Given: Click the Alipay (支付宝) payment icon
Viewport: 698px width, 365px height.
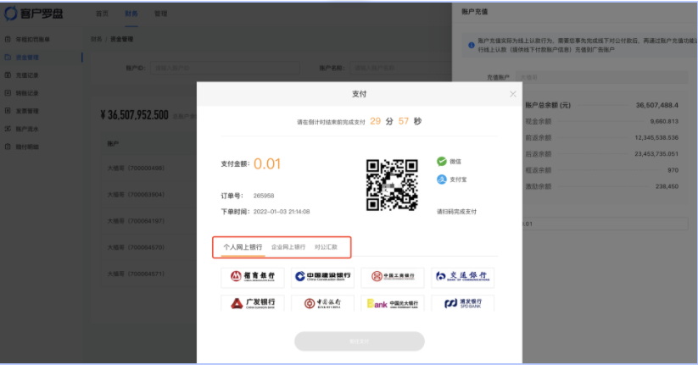Looking at the screenshot, I should tap(442, 180).
